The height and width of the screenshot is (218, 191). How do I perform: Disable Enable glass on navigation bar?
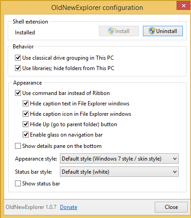(x=25, y=135)
